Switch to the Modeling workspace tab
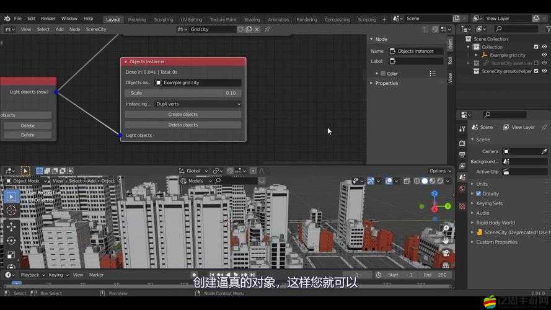 click(x=137, y=20)
